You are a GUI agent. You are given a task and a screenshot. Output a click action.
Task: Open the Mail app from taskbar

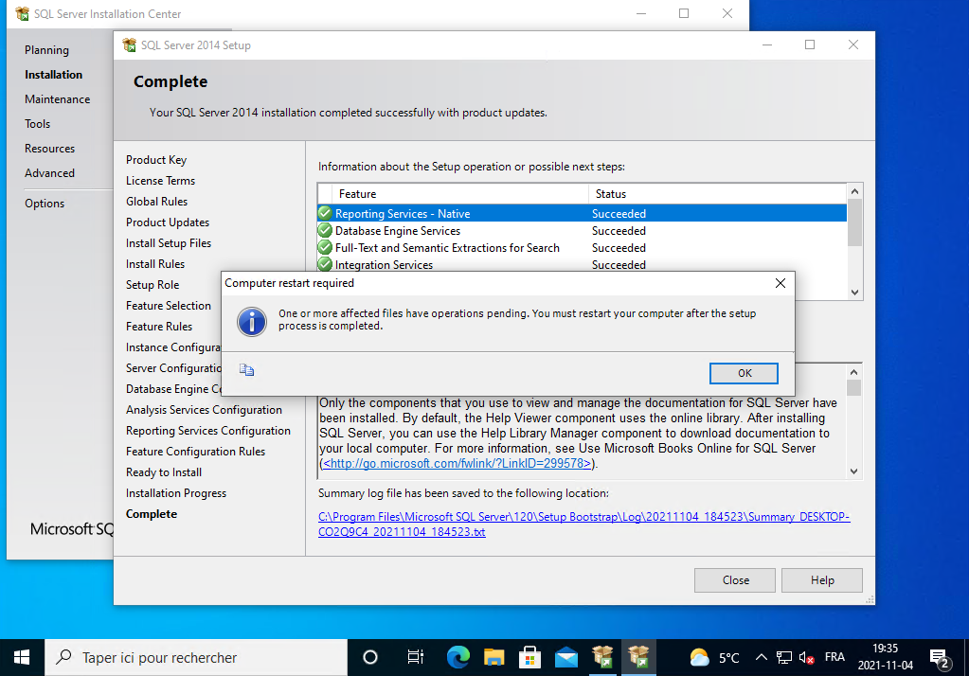click(x=566, y=657)
